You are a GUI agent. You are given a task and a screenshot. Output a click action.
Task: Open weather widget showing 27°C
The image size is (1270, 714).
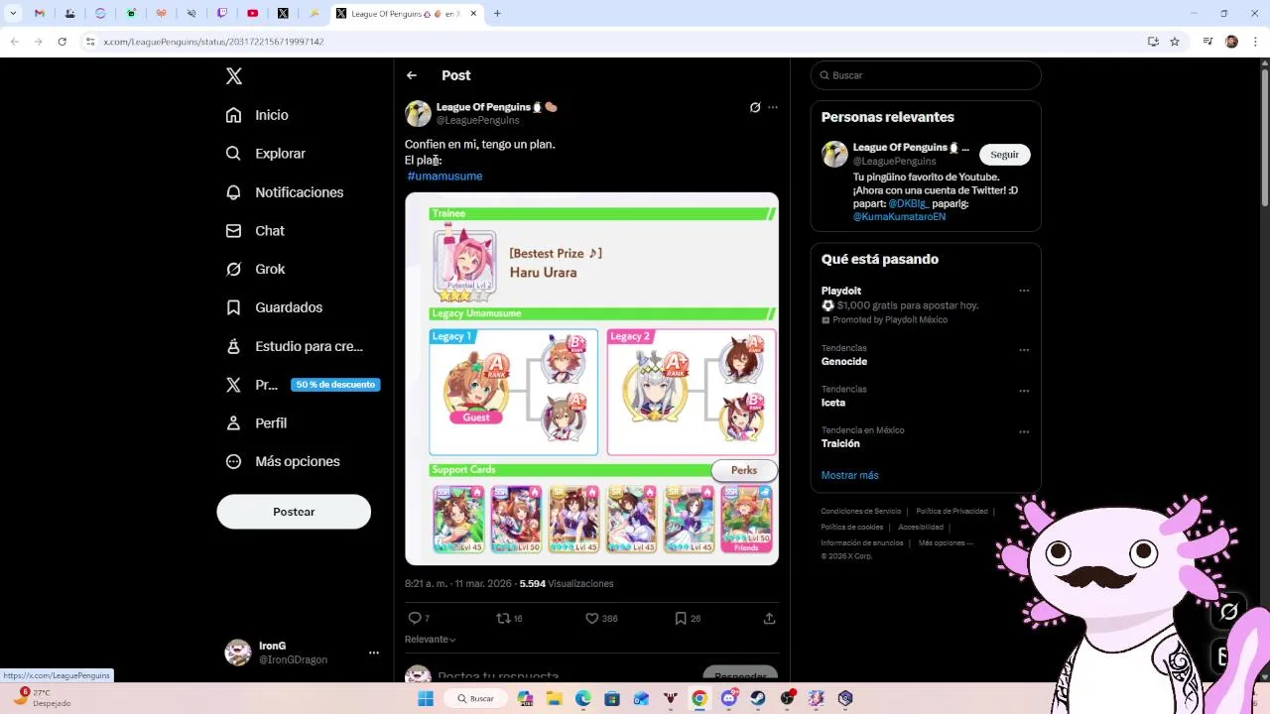[x=42, y=698]
